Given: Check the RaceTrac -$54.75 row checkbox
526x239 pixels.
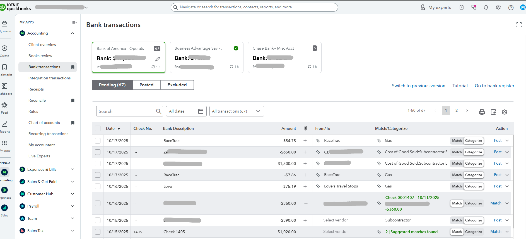Looking at the screenshot, I should click(98, 141).
